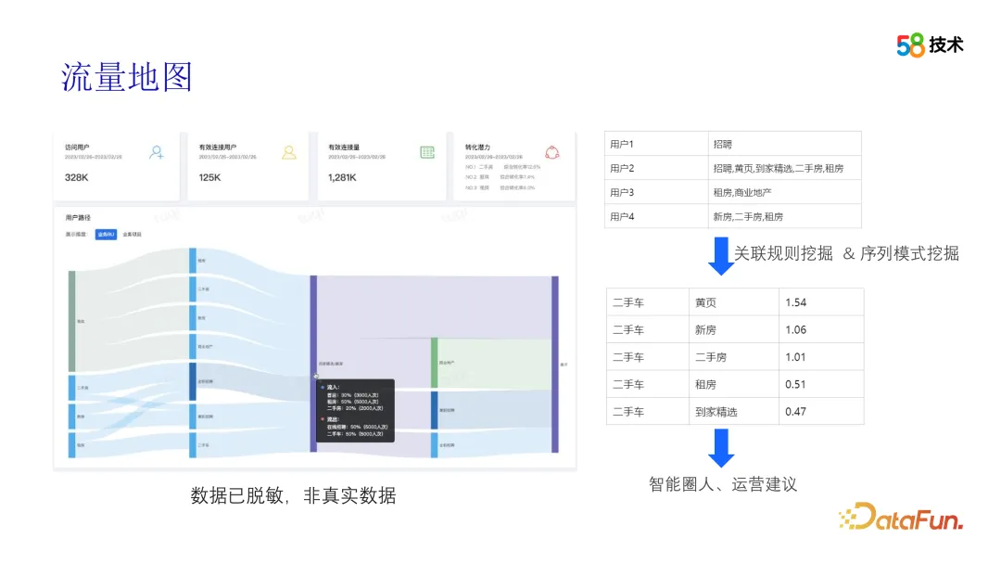
Task: Select the blue highlighted 展示维度 option
Action: tap(106, 235)
